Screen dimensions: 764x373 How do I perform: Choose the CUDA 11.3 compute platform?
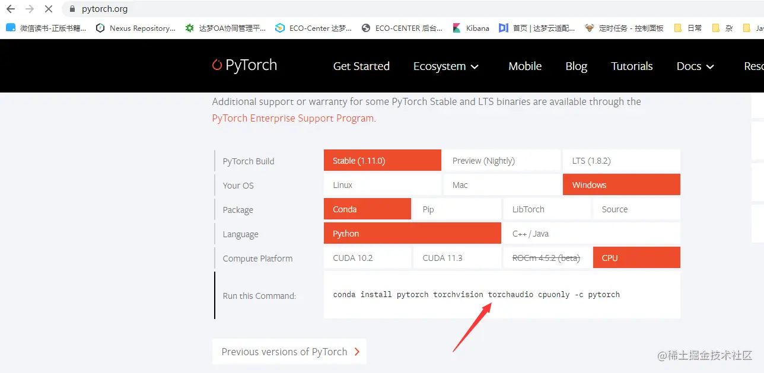[457, 257]
